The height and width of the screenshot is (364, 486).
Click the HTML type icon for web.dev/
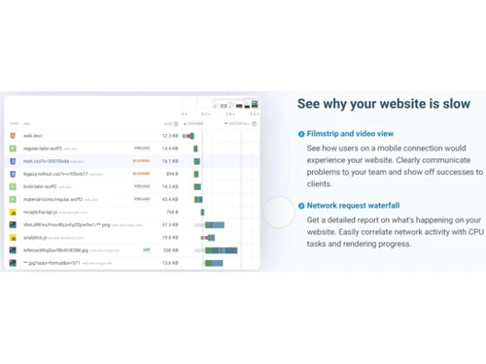coord(13,136)
